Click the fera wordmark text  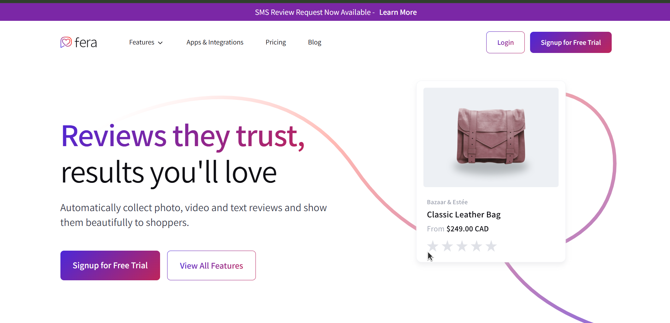pos(86,43)
